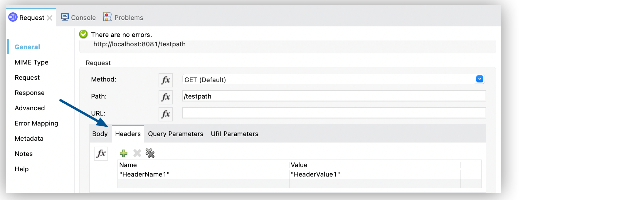Image resolution: width=629 pixels, height=200 pixels.
Task: Add a new header with the plus icon
Action: pos(123,153)
